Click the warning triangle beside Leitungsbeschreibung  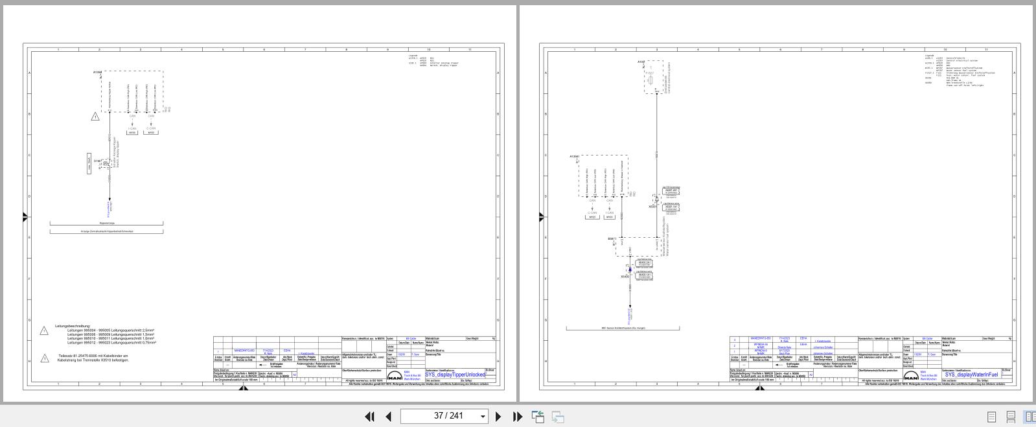[x=44, y=330]
